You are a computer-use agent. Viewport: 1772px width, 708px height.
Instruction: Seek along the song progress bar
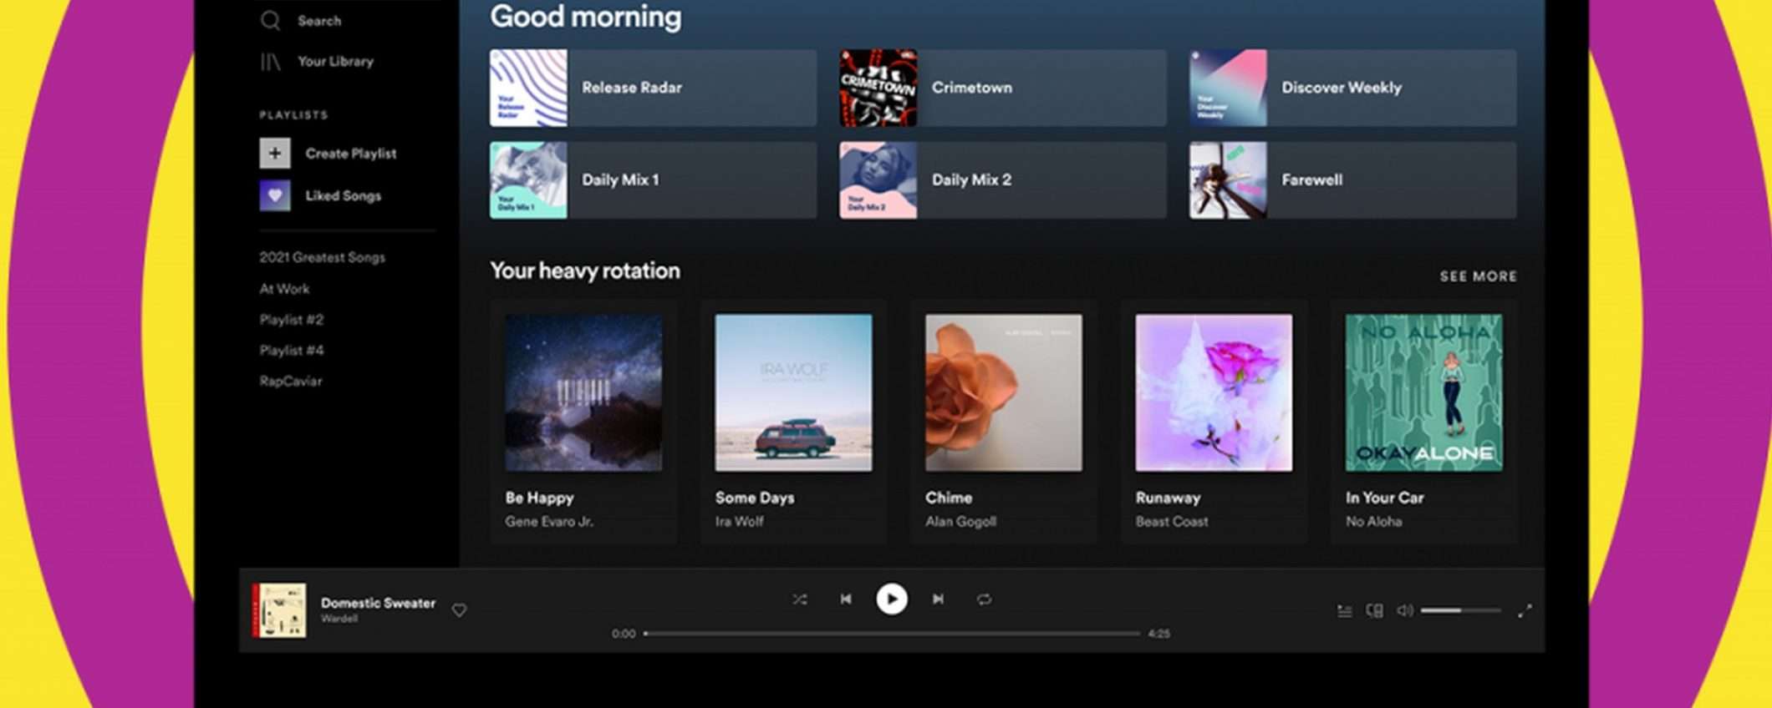892,634
